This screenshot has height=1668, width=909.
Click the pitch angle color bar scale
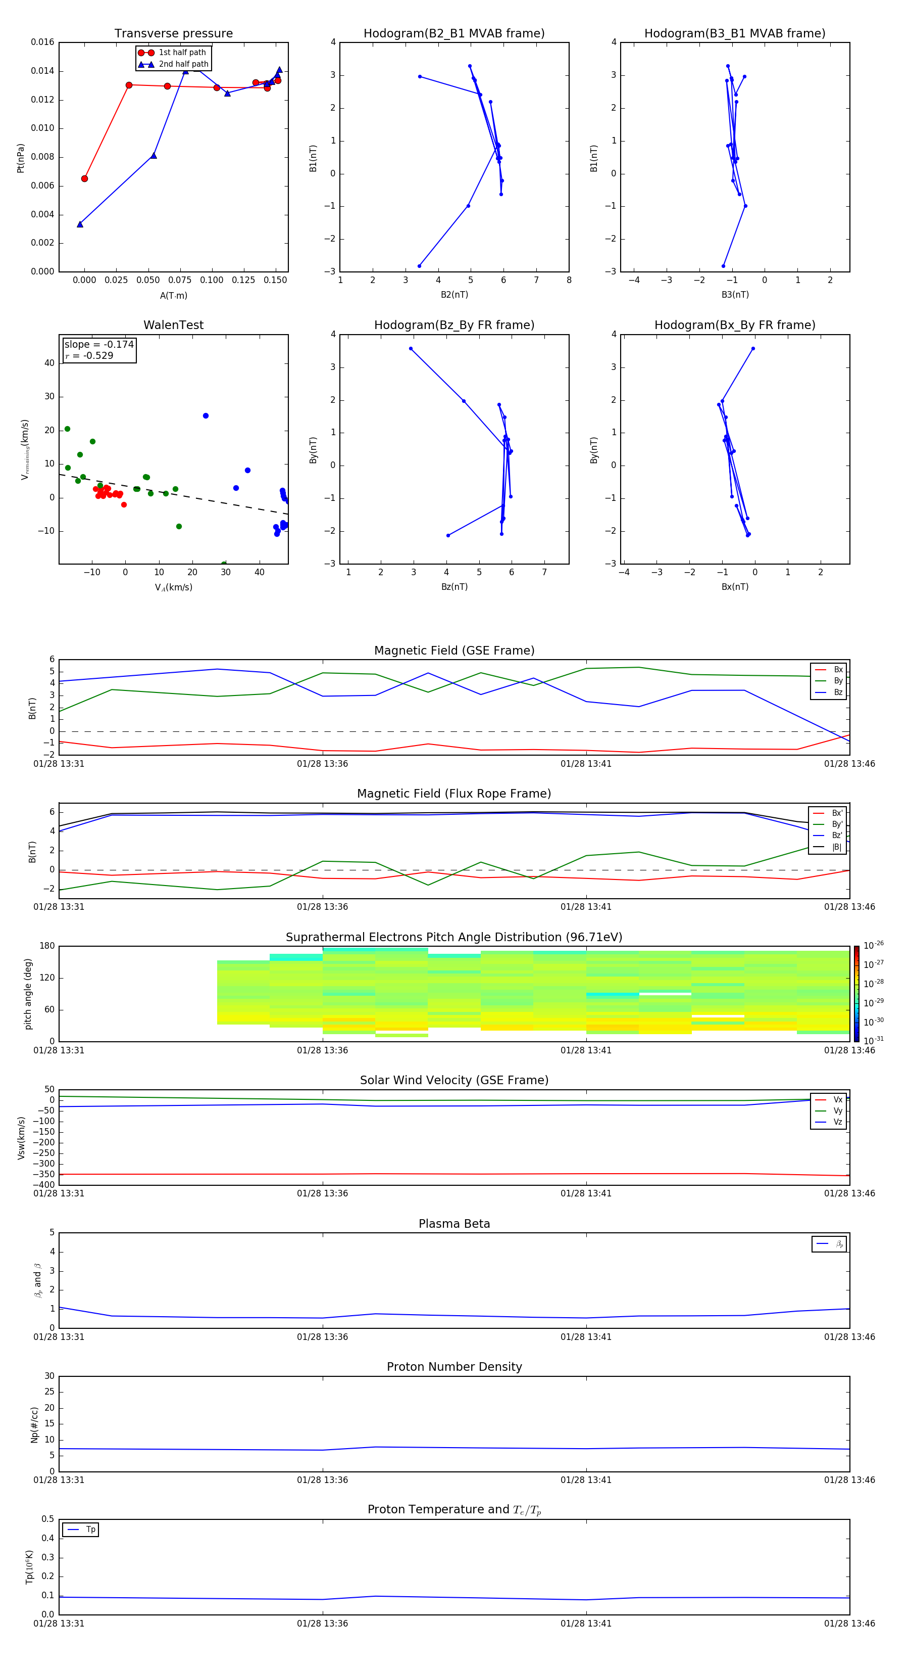(856, 994)
